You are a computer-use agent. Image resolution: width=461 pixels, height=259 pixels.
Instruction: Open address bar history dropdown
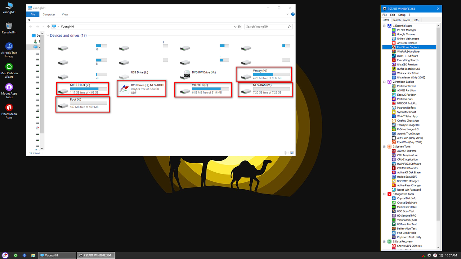coord(235,27)
